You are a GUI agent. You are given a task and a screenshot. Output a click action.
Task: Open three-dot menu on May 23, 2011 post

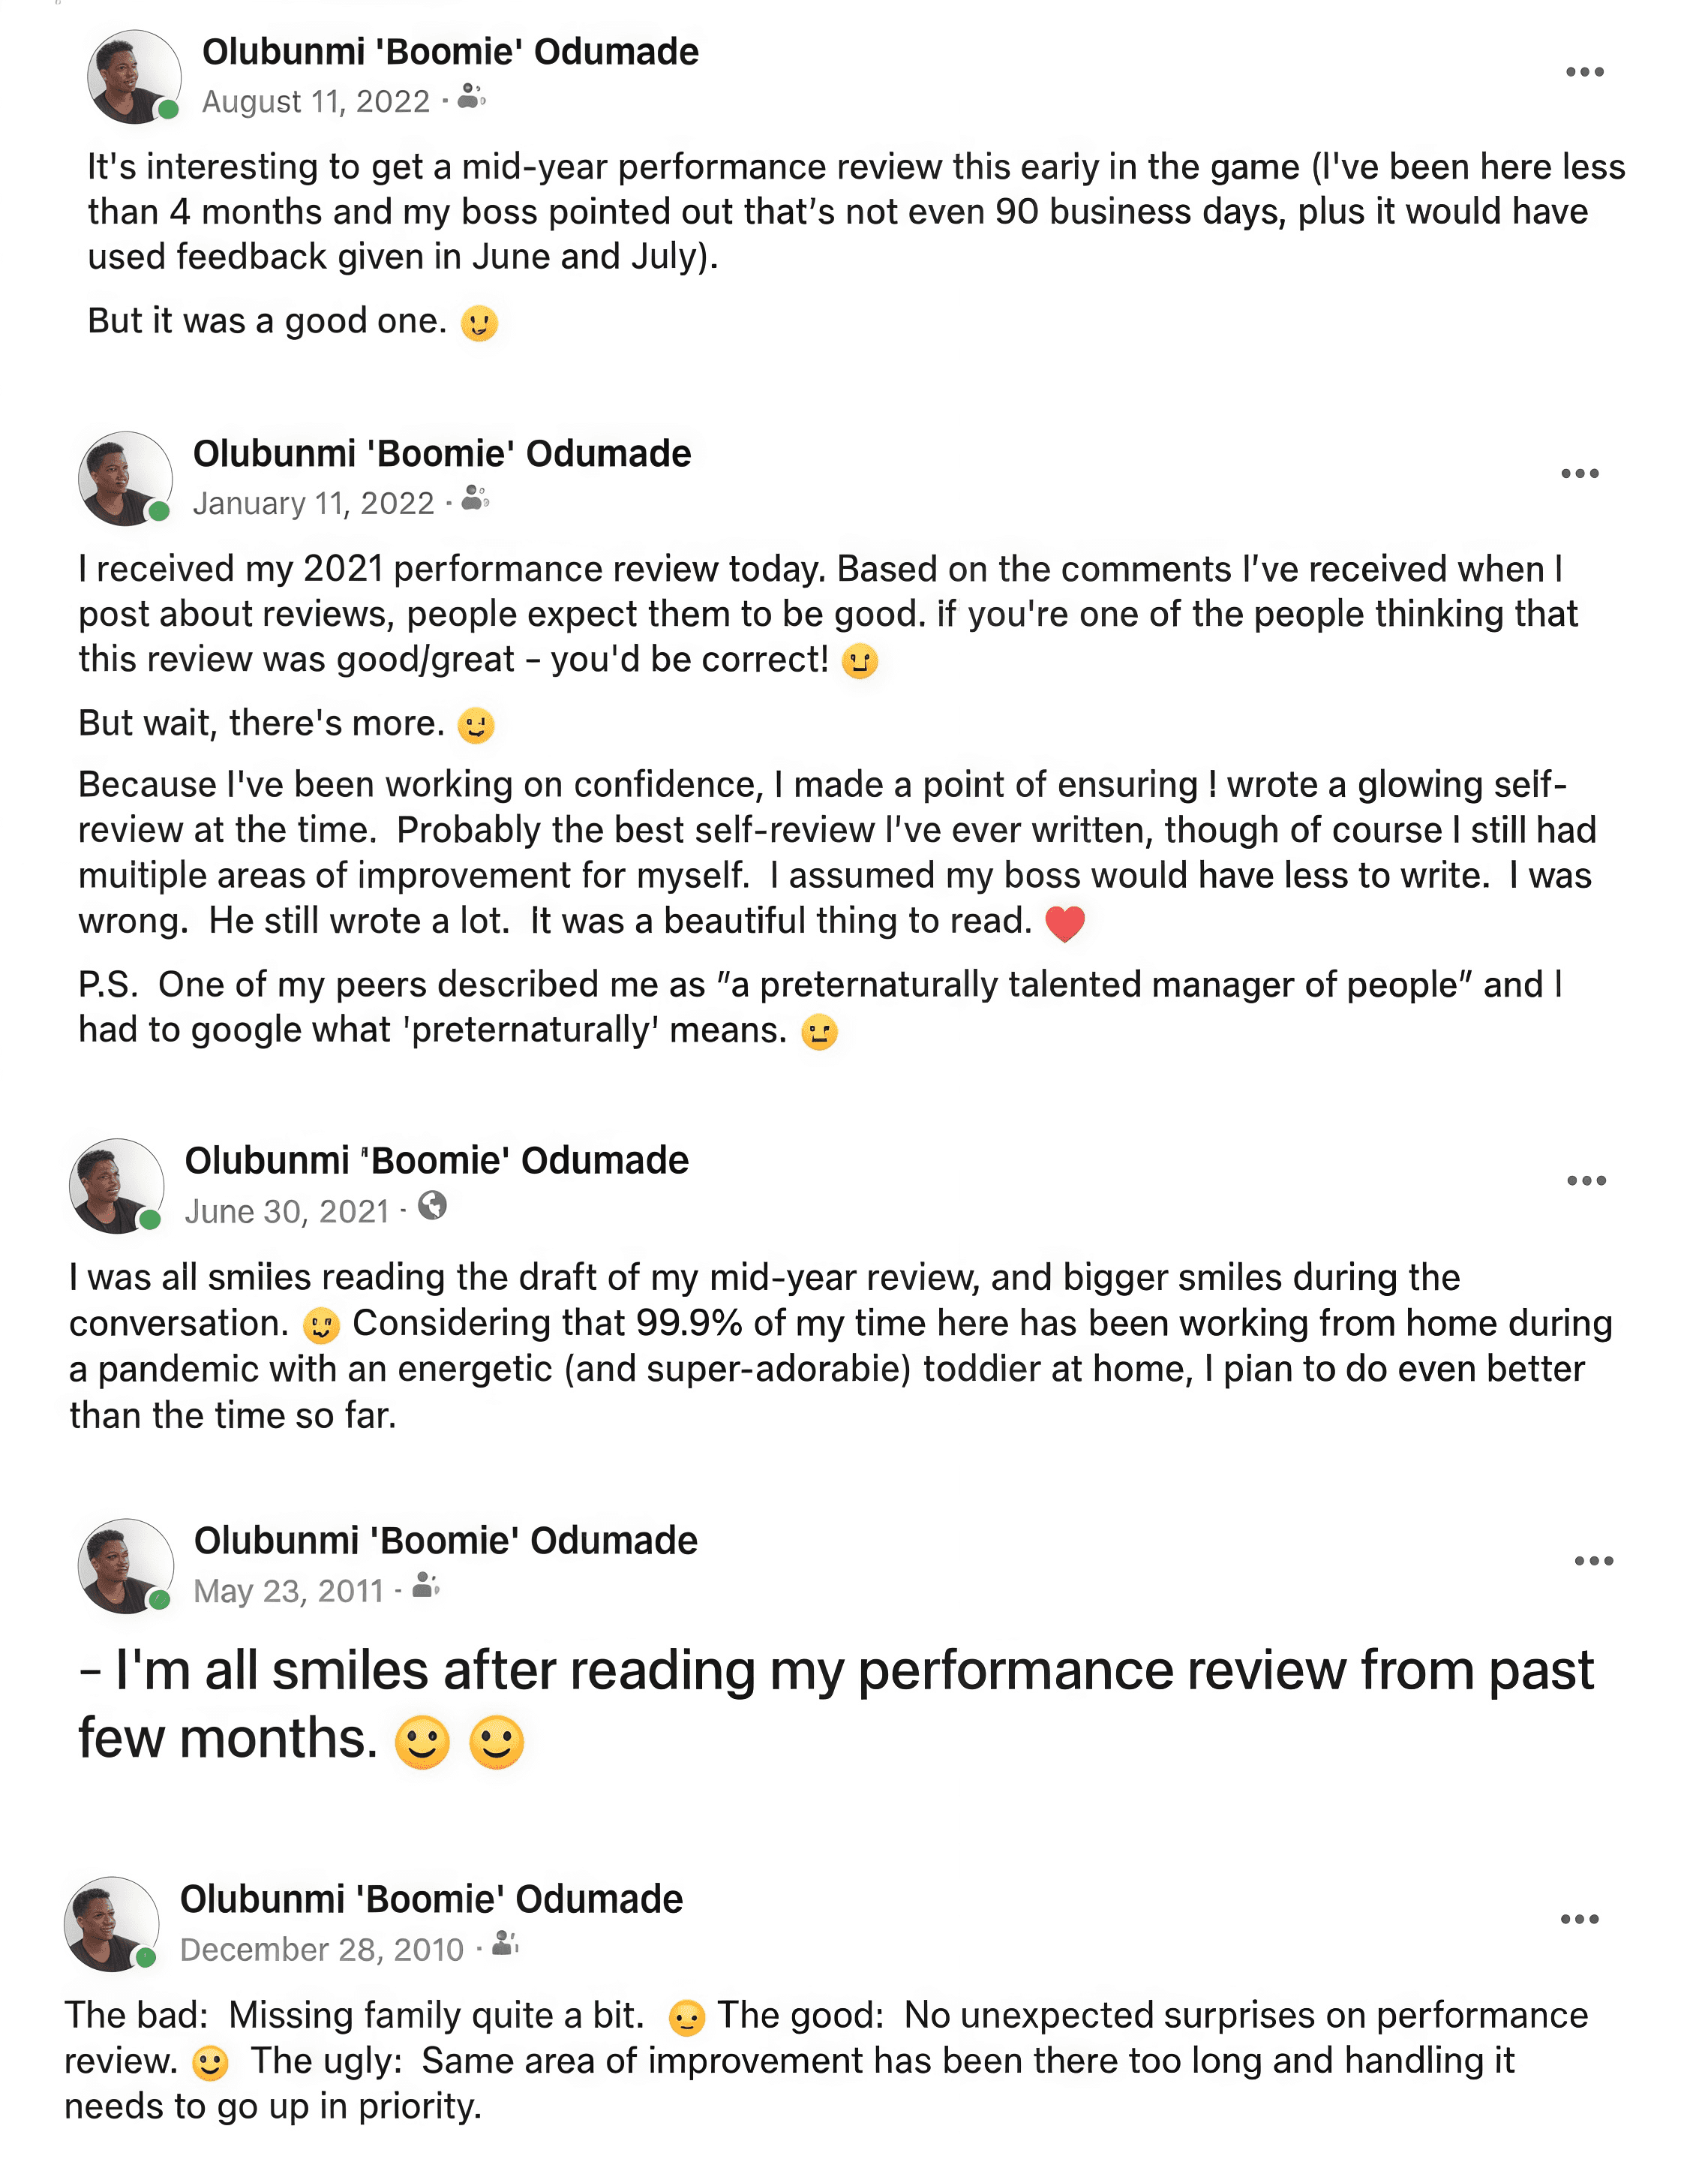1594,1561
